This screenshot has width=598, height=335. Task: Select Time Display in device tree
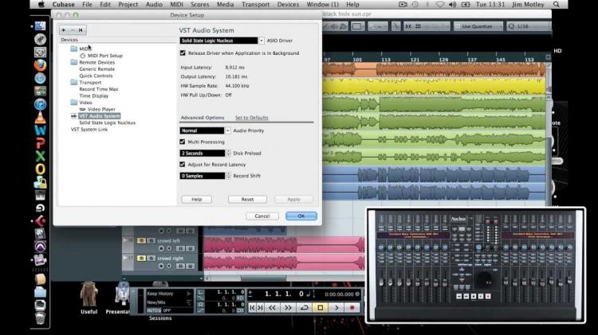[94, 96]
